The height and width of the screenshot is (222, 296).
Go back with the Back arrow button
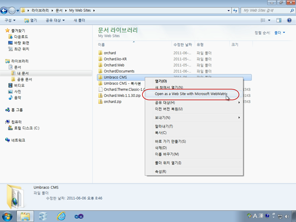click(x=4, y=10)
